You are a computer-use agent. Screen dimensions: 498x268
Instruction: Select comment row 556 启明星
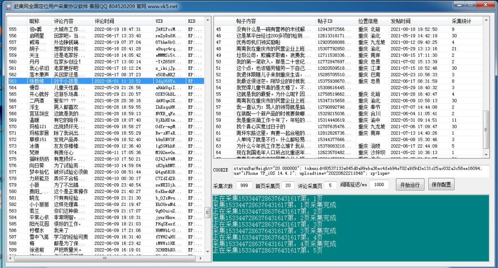106,36
